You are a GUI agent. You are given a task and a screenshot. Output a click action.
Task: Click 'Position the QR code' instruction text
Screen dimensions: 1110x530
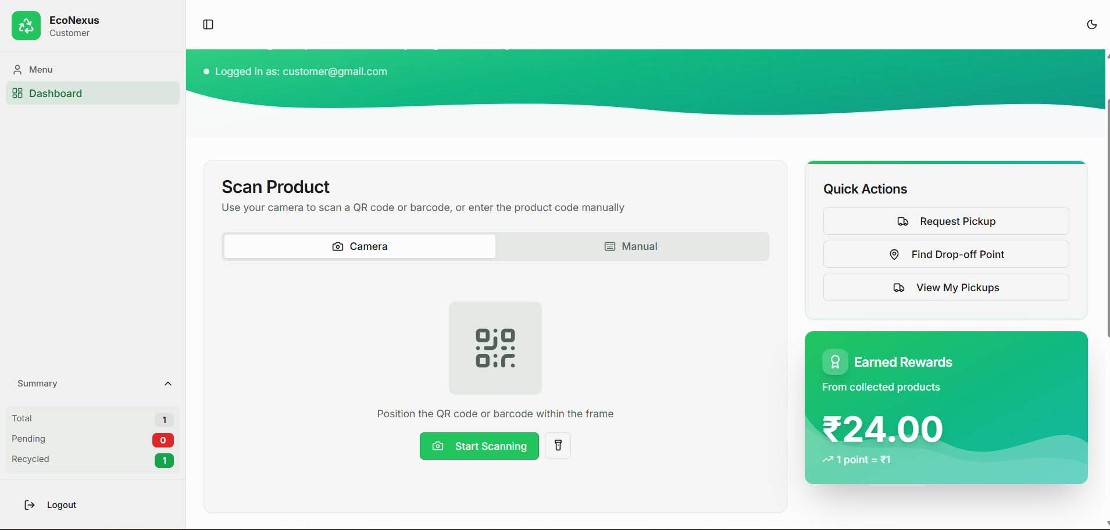(495, 414)
